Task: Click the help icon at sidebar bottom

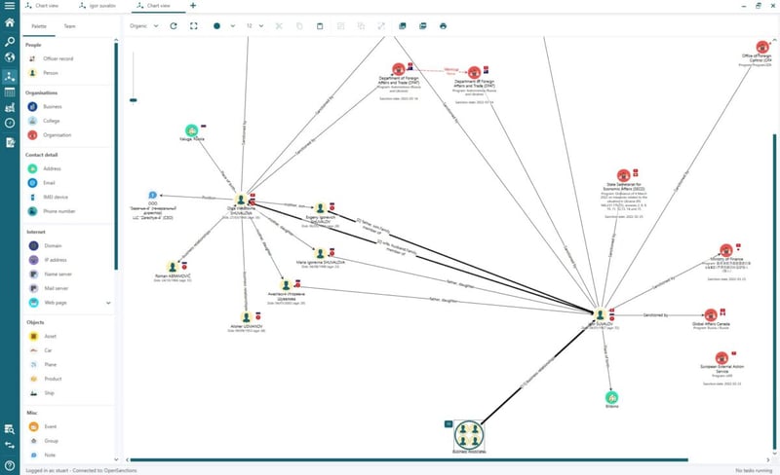Action: click(x=10, y=465)
